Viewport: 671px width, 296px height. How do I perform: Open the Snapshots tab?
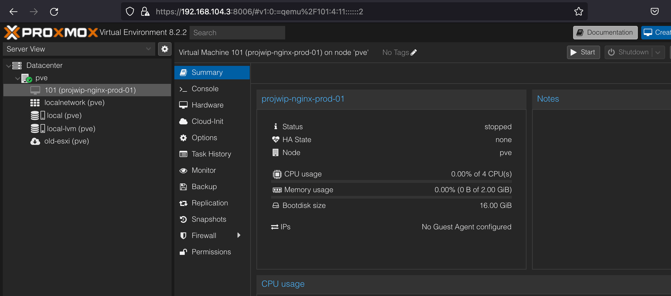[x=212, y=219]
